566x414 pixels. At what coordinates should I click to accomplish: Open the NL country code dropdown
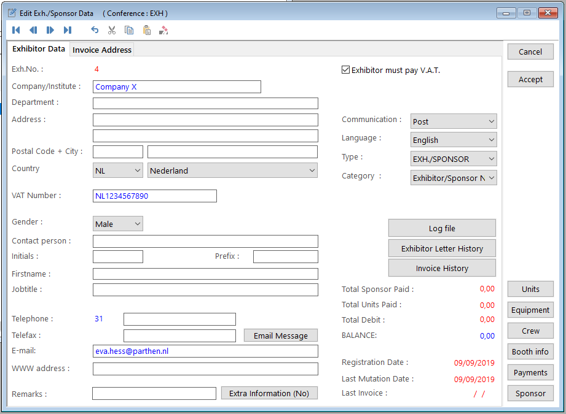(x=118, y=171)
